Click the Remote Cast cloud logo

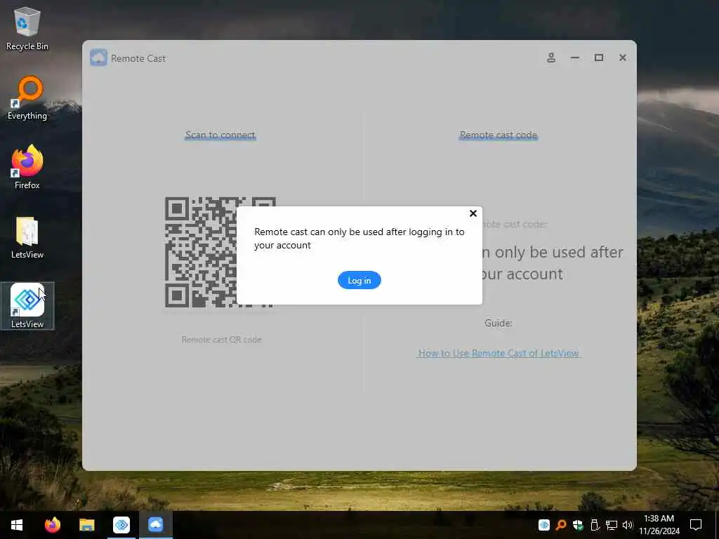pyautogui.click(x=98, y=58)
